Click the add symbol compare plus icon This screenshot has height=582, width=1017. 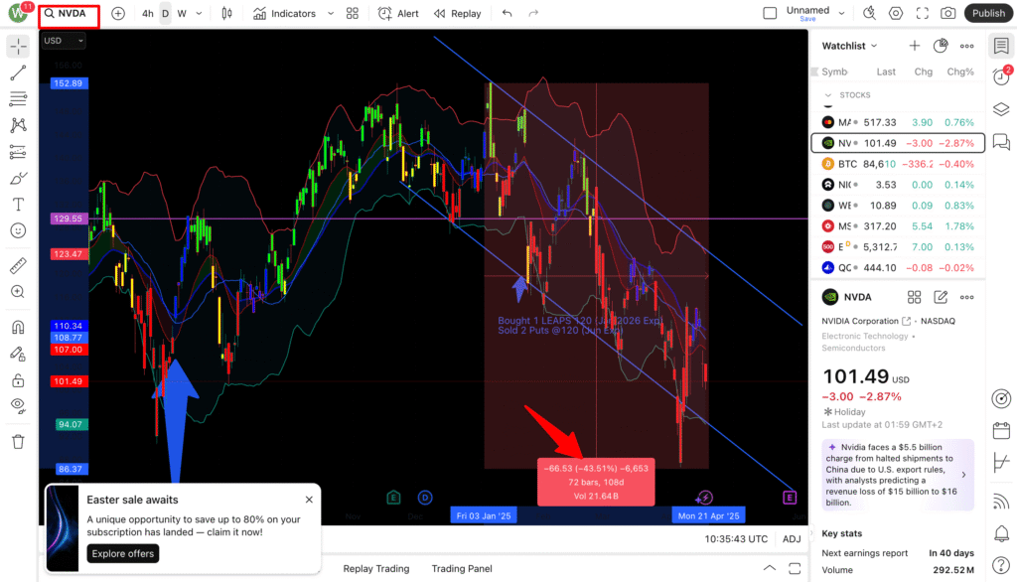point(118,14)
